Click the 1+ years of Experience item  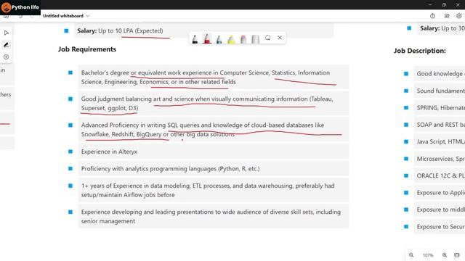click(x=208, y=190)
